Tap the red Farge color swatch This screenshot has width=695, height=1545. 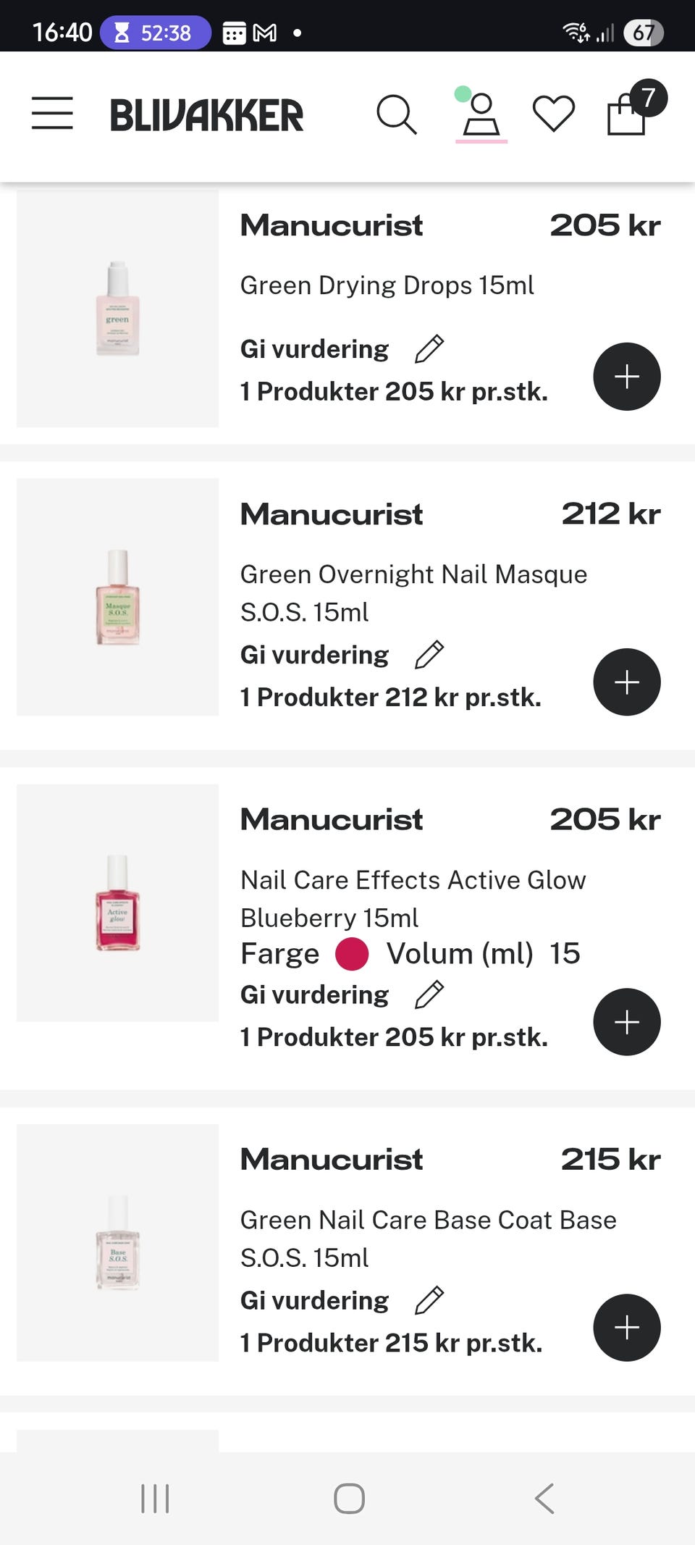[x=352, y=954]
